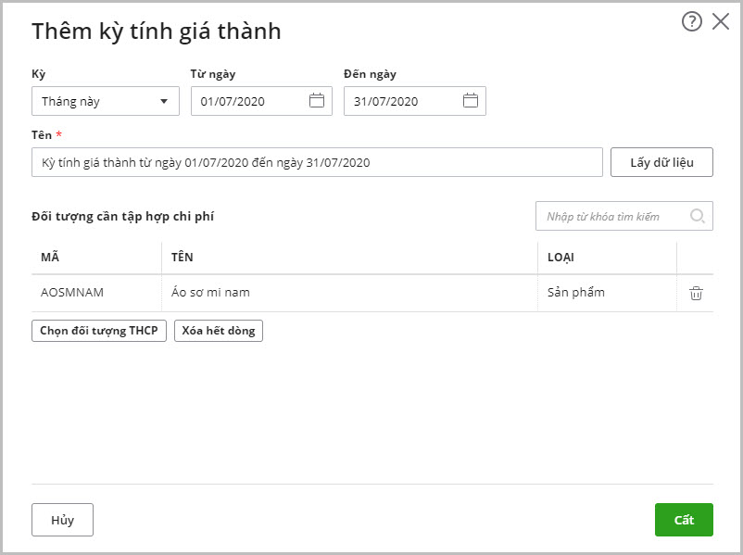The width and height of the screenshot is (743, 555).
Task: Click the Chọn đối tượng THCP button
Action: tap(99, 331)
